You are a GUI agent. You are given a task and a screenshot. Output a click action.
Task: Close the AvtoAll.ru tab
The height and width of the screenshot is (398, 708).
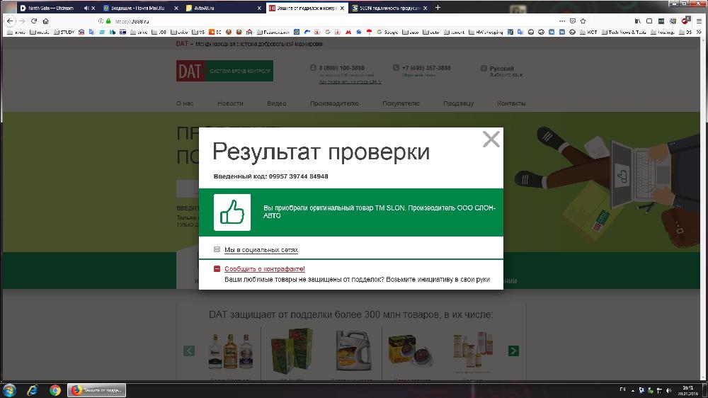pos(259,8)
